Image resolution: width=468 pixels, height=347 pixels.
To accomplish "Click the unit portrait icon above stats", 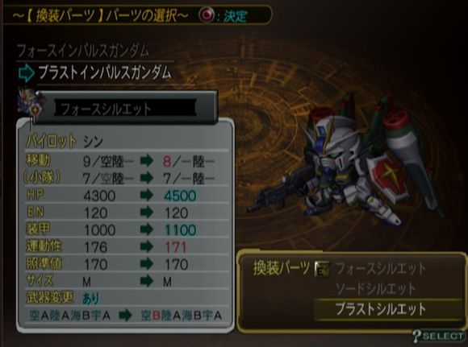I will coord(29,103).
